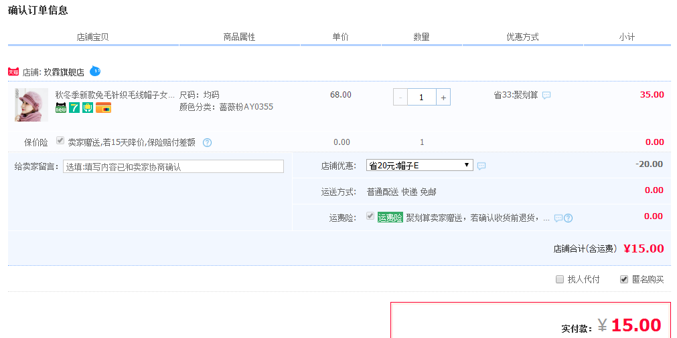Uncheck 匿名购买 checkbox
Screen dimensions: 677x338
click(624, 279)
